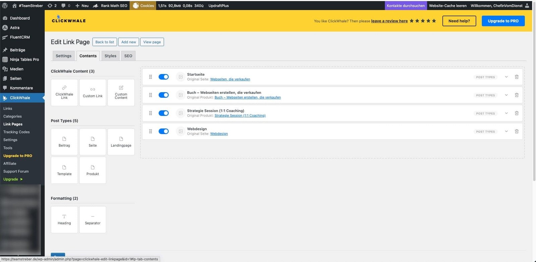
Task: Click image placeholder icon for Buch row
Action: pyautogui.click(x=181, y=95)
